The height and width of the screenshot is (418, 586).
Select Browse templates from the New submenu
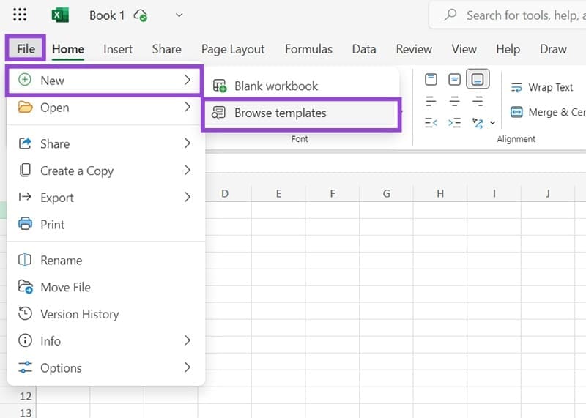(280, 113)
